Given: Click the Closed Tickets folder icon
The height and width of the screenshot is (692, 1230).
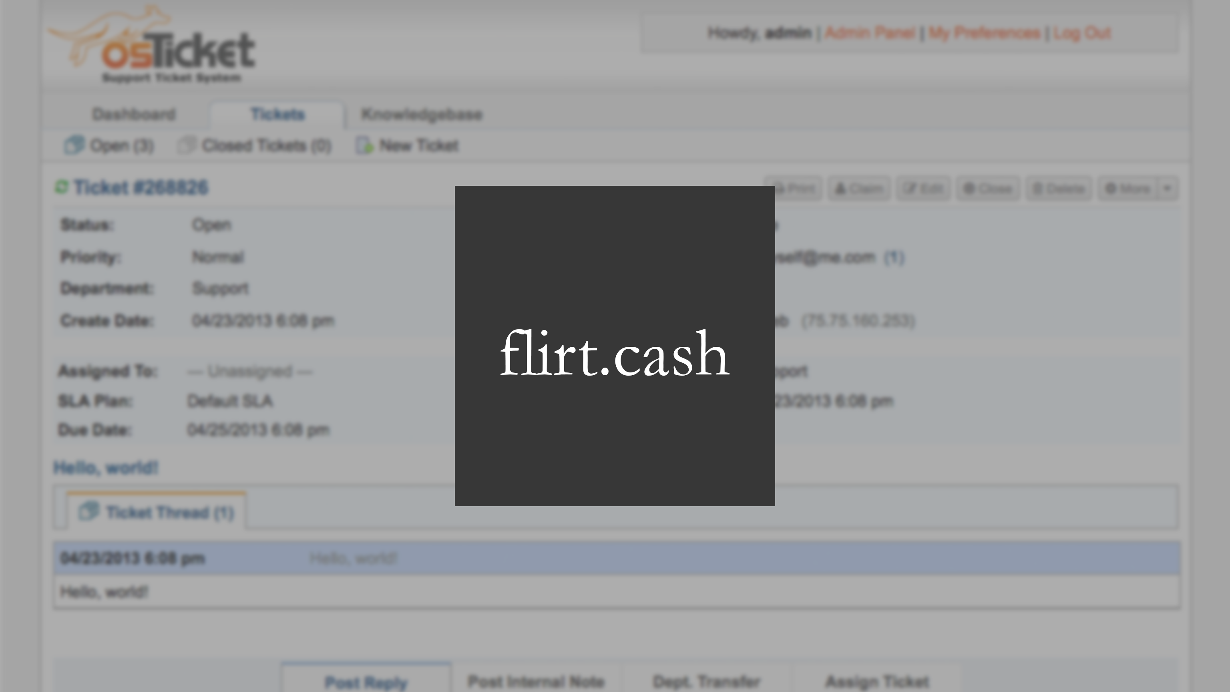Looking at the screenshot, I should click(187, 145).
